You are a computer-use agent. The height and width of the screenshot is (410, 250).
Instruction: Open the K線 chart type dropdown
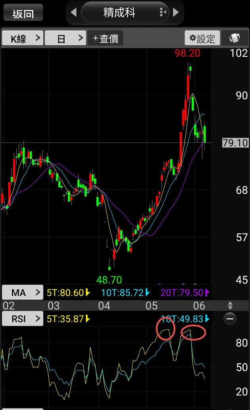[23, 38]
